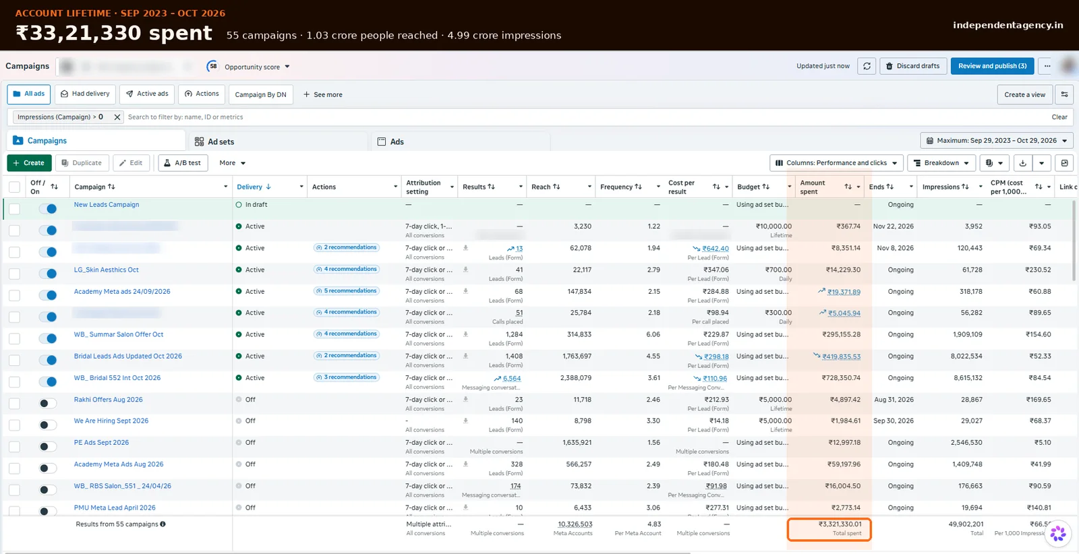
Task: Open export options dropdown arrow
Action: (x=1042, y=163)
